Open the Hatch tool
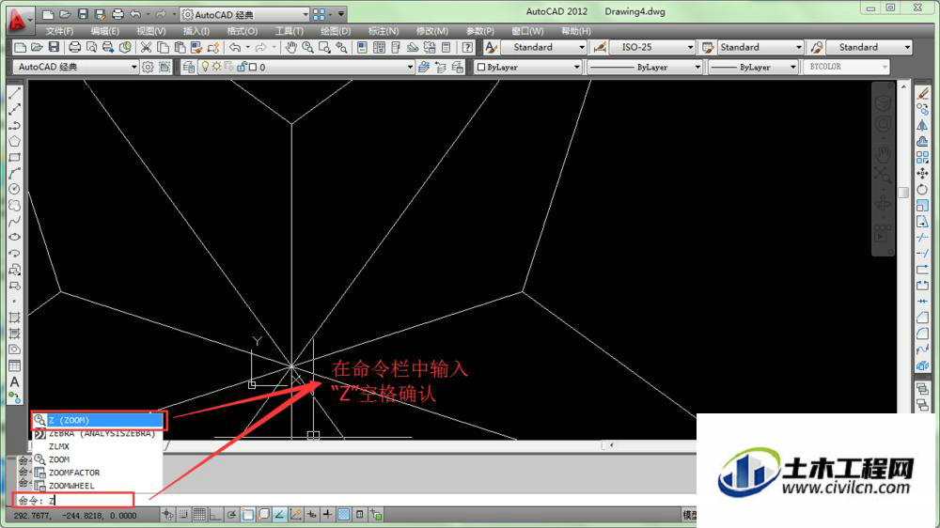 point(14,318)
